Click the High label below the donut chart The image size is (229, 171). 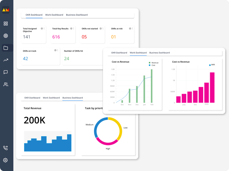pos(108,148)
